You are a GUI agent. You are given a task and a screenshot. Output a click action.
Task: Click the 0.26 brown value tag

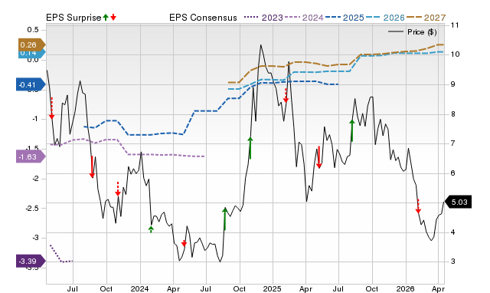[x=31, y=44]
